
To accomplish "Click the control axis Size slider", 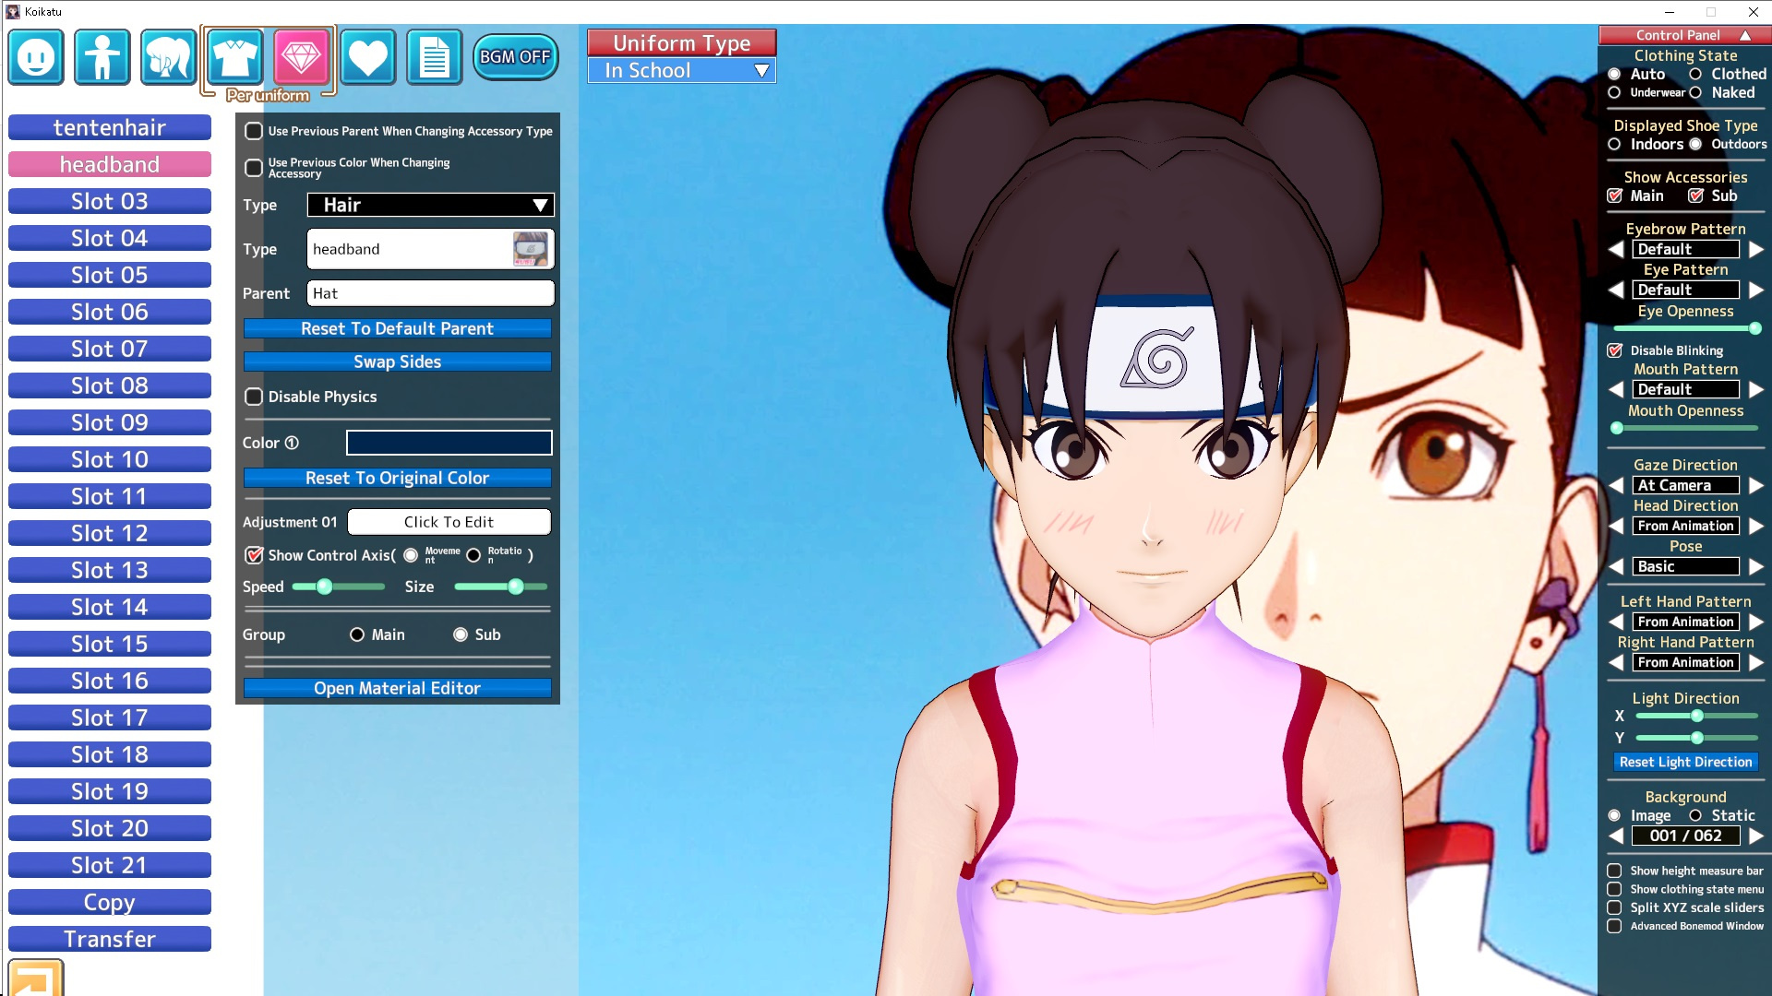I will click(501, 587).
